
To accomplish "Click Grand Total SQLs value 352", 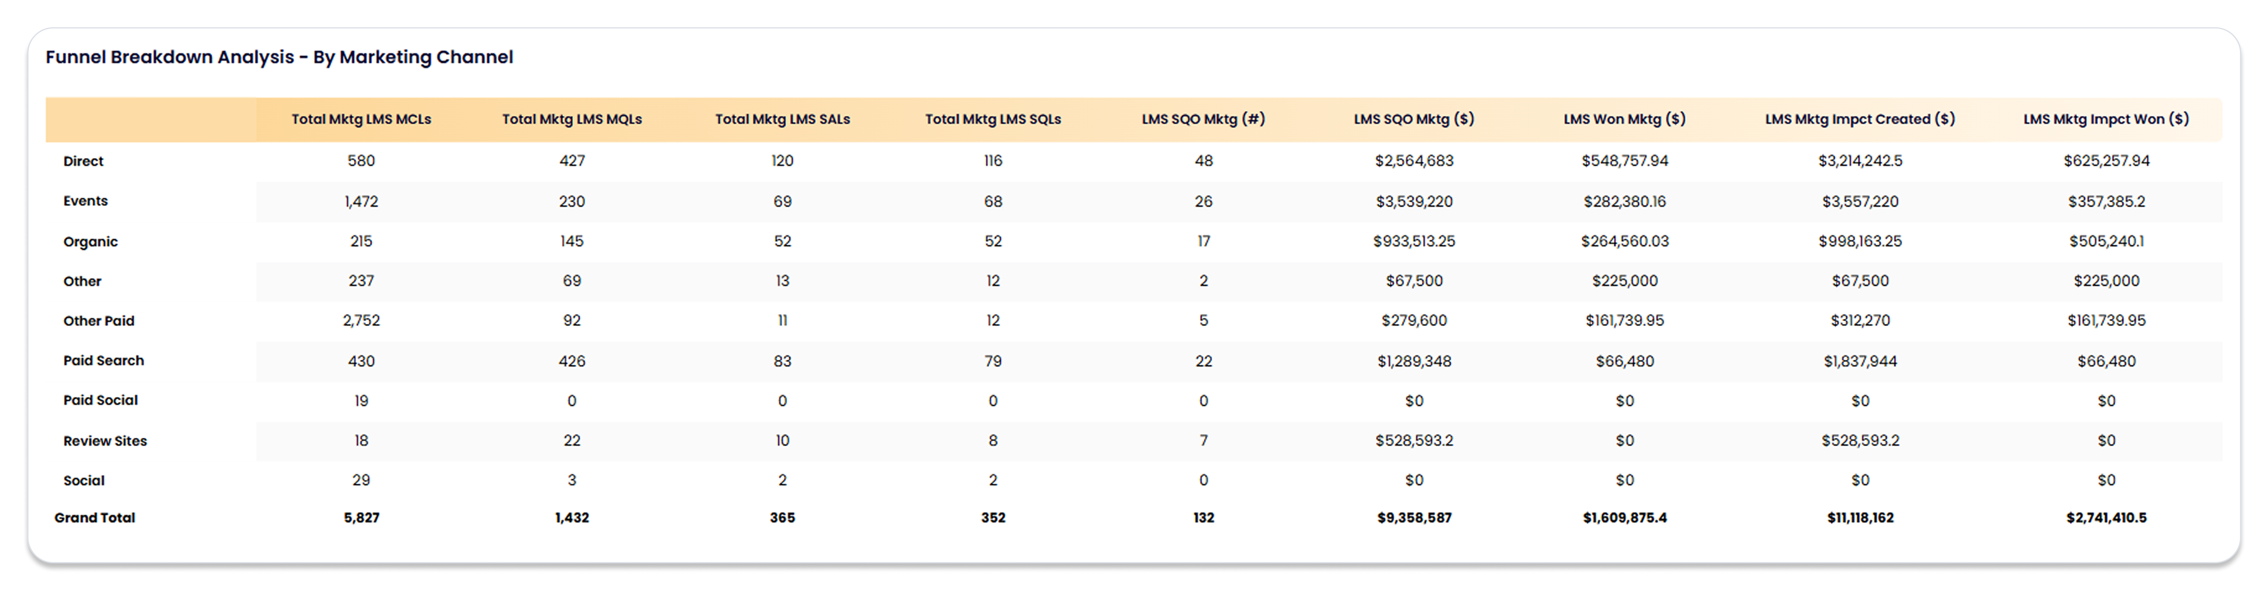I will [993, 517].
